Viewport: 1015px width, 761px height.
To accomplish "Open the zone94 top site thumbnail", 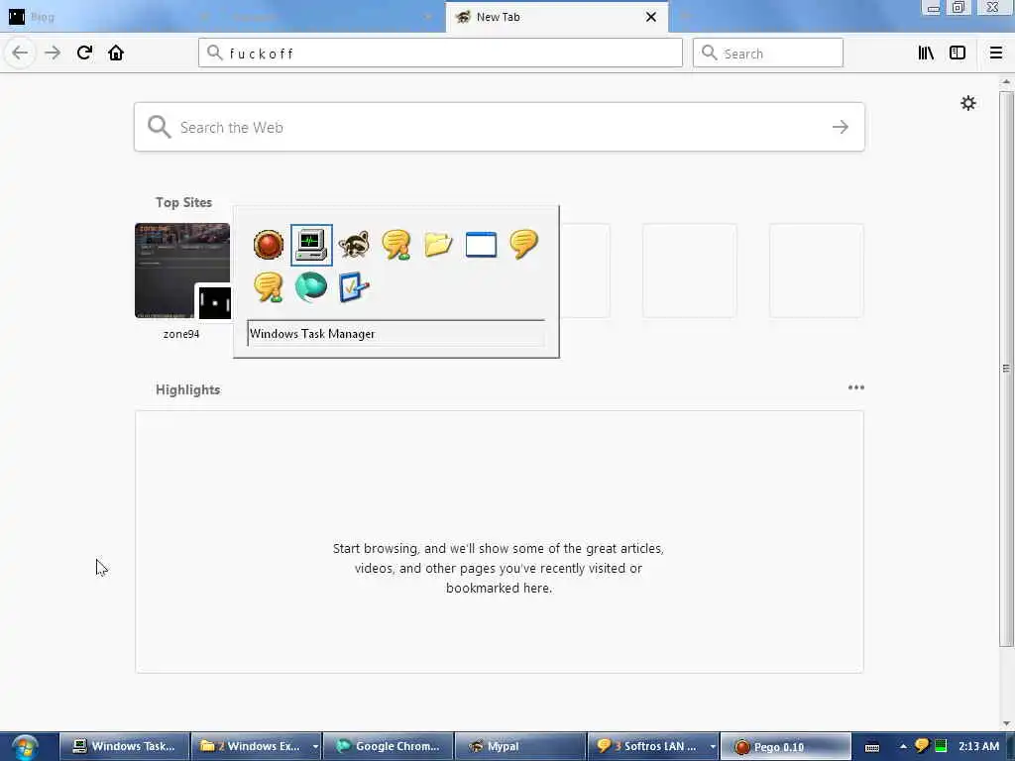I will click(x=182, y=271).
